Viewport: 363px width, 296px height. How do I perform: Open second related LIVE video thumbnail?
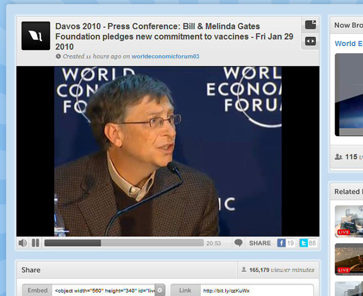pyautogui.click(x=349, y=259)
